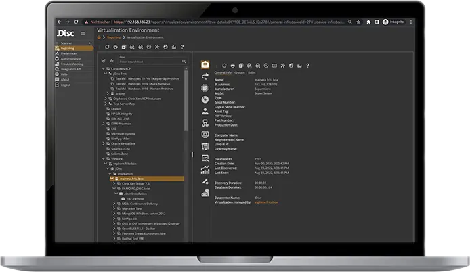The image size is (470, 272).
Task: Collapse the VMware tree node
Action: point(103,158)
